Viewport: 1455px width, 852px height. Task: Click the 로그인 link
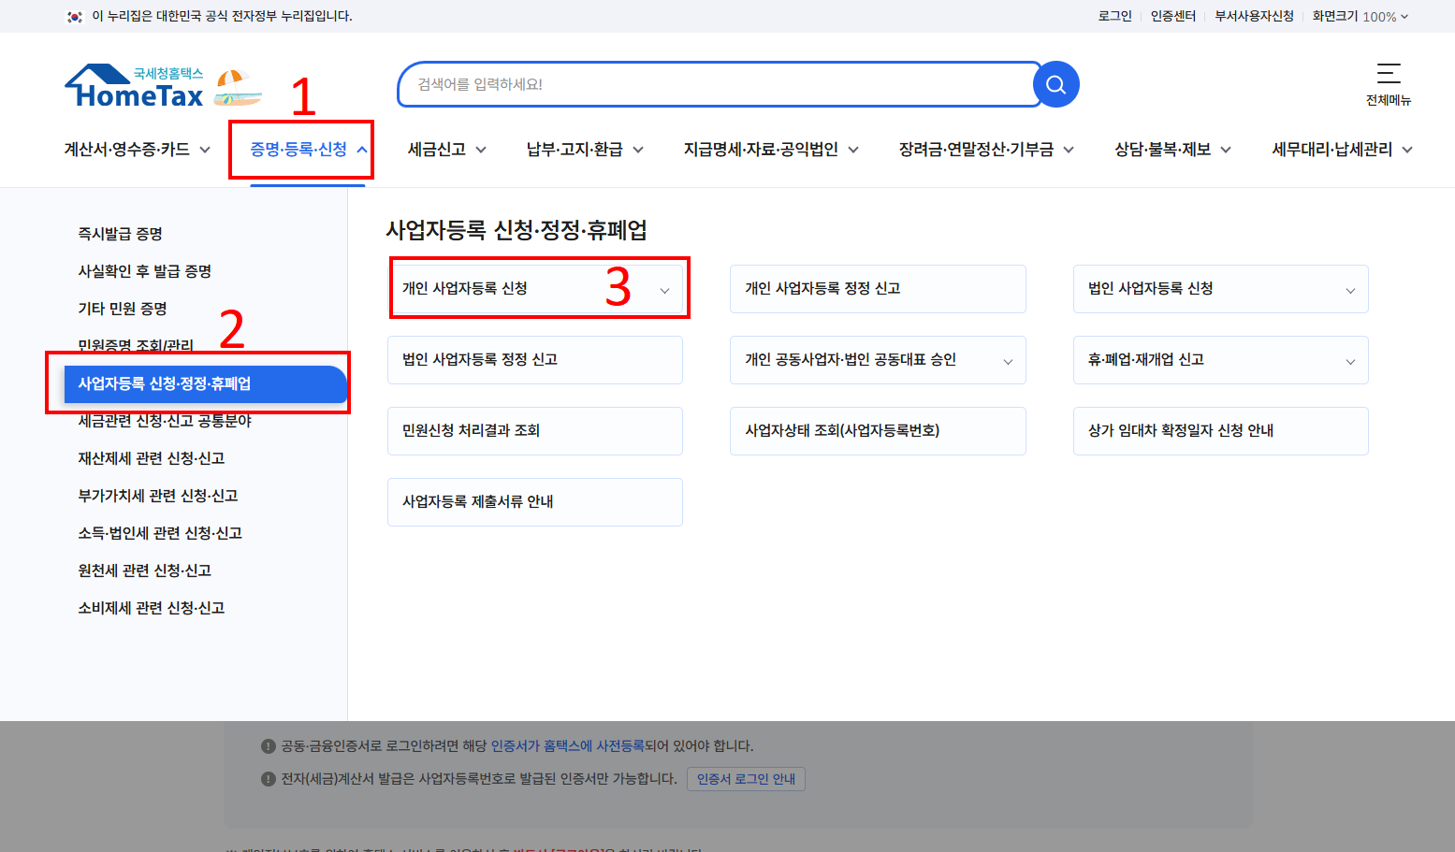point(1113,16)
